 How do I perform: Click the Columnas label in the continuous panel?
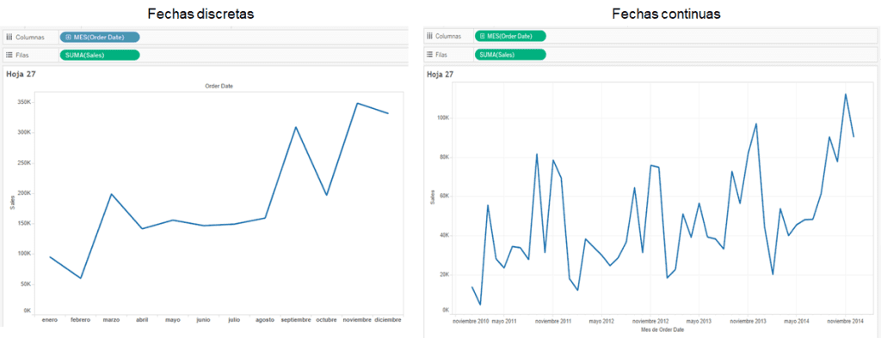[x=448, y=36]
